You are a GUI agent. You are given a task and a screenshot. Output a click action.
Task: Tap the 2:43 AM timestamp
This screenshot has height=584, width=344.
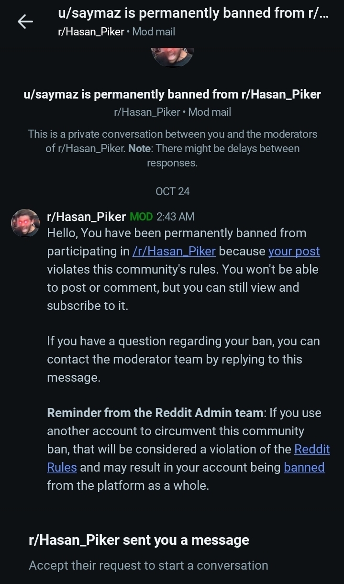[x=175, y=217]
